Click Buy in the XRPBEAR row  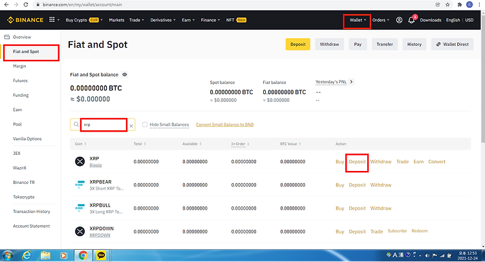click(x=340, y=185)
